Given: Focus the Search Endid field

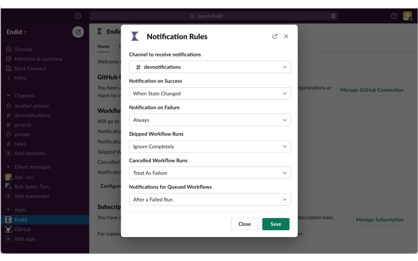Looking at the screenshot, I should (214, 16).
